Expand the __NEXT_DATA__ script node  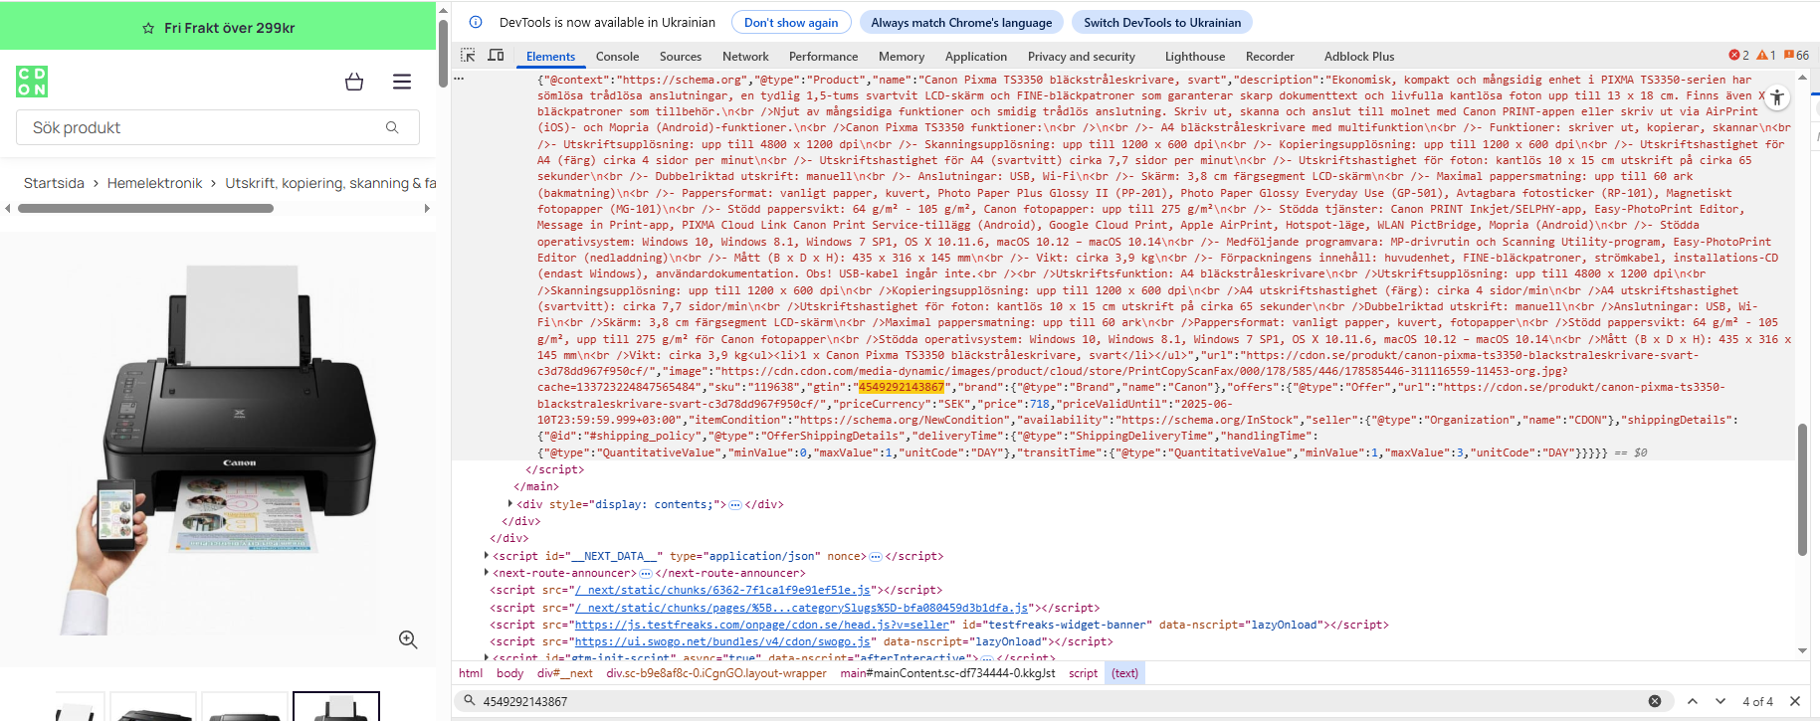[x=487, y=556]
